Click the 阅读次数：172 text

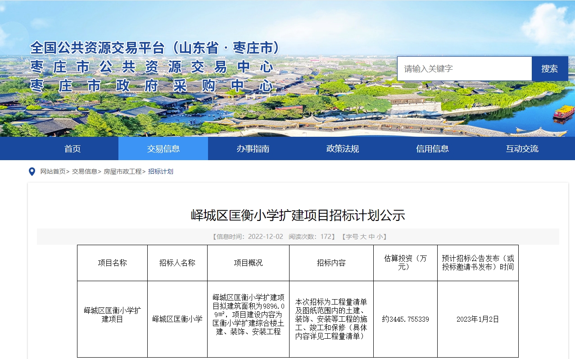tap(310, 237)
